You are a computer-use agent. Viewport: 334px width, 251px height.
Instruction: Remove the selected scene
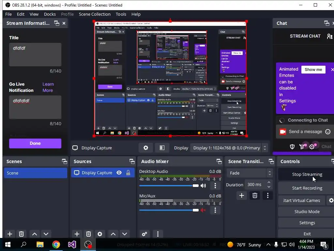pyautogui.click(x=21, y=234)
